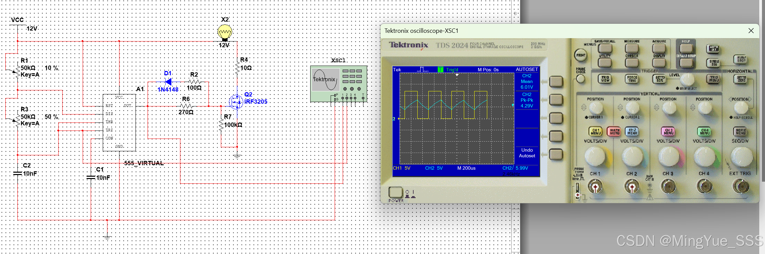
Task: Select resistor R7 100kΩ symbol
Action: (221, 125)
